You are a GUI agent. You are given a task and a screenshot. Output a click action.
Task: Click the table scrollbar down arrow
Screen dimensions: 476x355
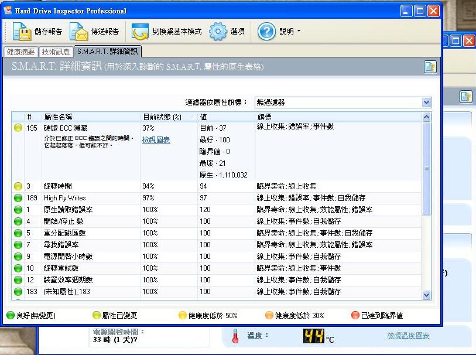(426, 295)
